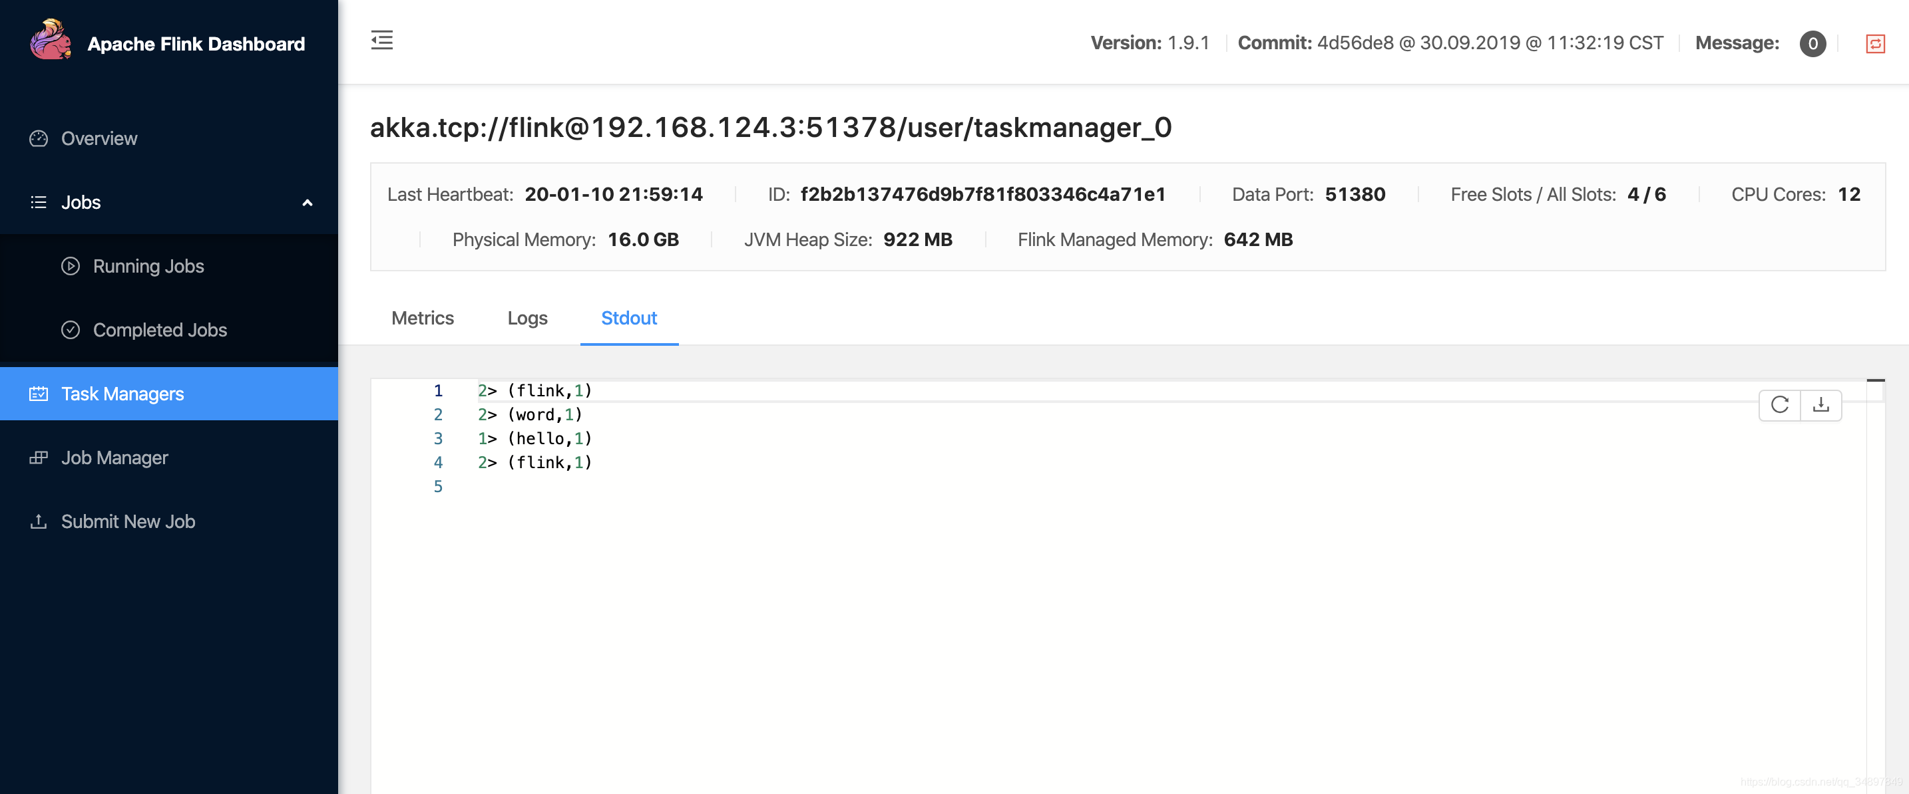Click the Running Jobs sidebar icon
Image resolution: width=1909 pixels, height=794 pixels.
click(x=71, y=265)
